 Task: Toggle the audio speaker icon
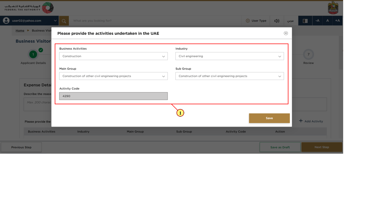tap(277, 21)
